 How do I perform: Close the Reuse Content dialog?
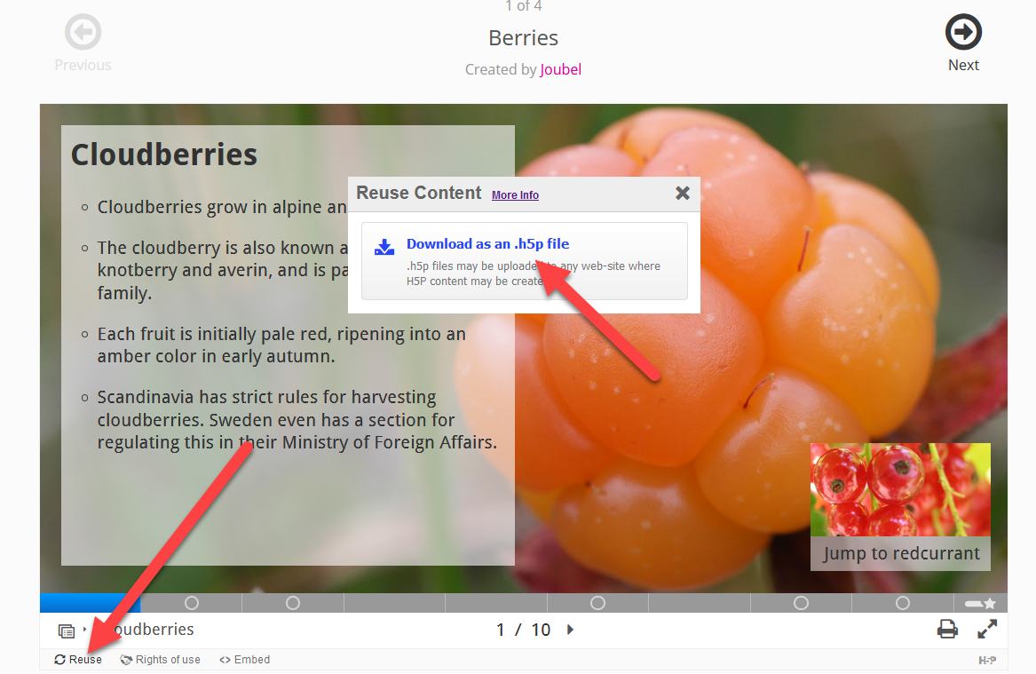[x=683, y=193]
